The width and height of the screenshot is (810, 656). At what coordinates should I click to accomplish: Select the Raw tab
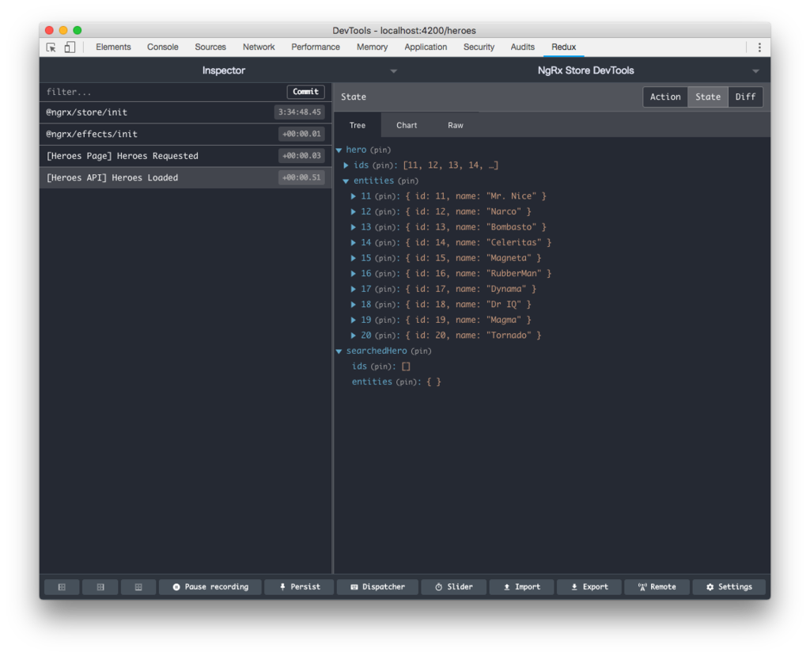(455, 125)
